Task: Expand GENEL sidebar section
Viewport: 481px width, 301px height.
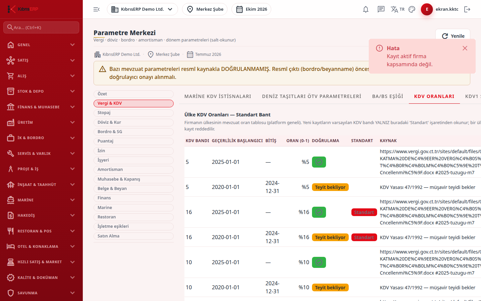Action: (41, 45)
